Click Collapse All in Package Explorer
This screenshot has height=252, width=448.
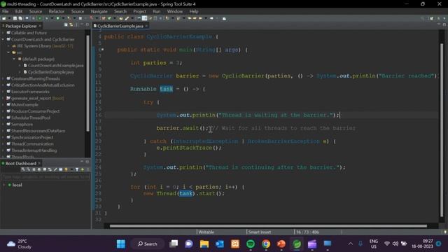pos(66,25)
